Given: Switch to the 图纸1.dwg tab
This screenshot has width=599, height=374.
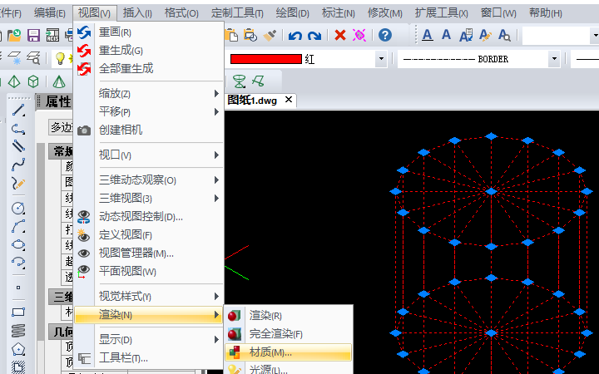Looking at the screenshot, I should [252, 101].
